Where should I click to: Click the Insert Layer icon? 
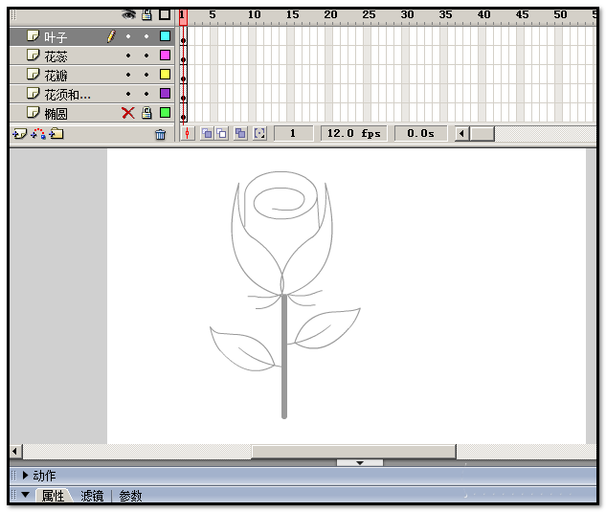click(x=19, y=134)
